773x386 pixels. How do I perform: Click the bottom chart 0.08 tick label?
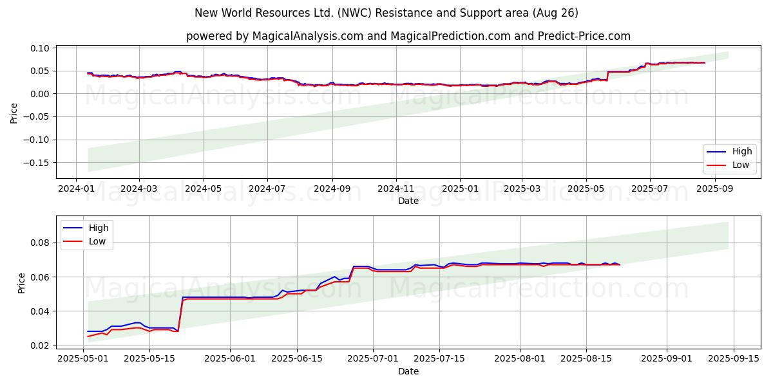click(40, 243)
